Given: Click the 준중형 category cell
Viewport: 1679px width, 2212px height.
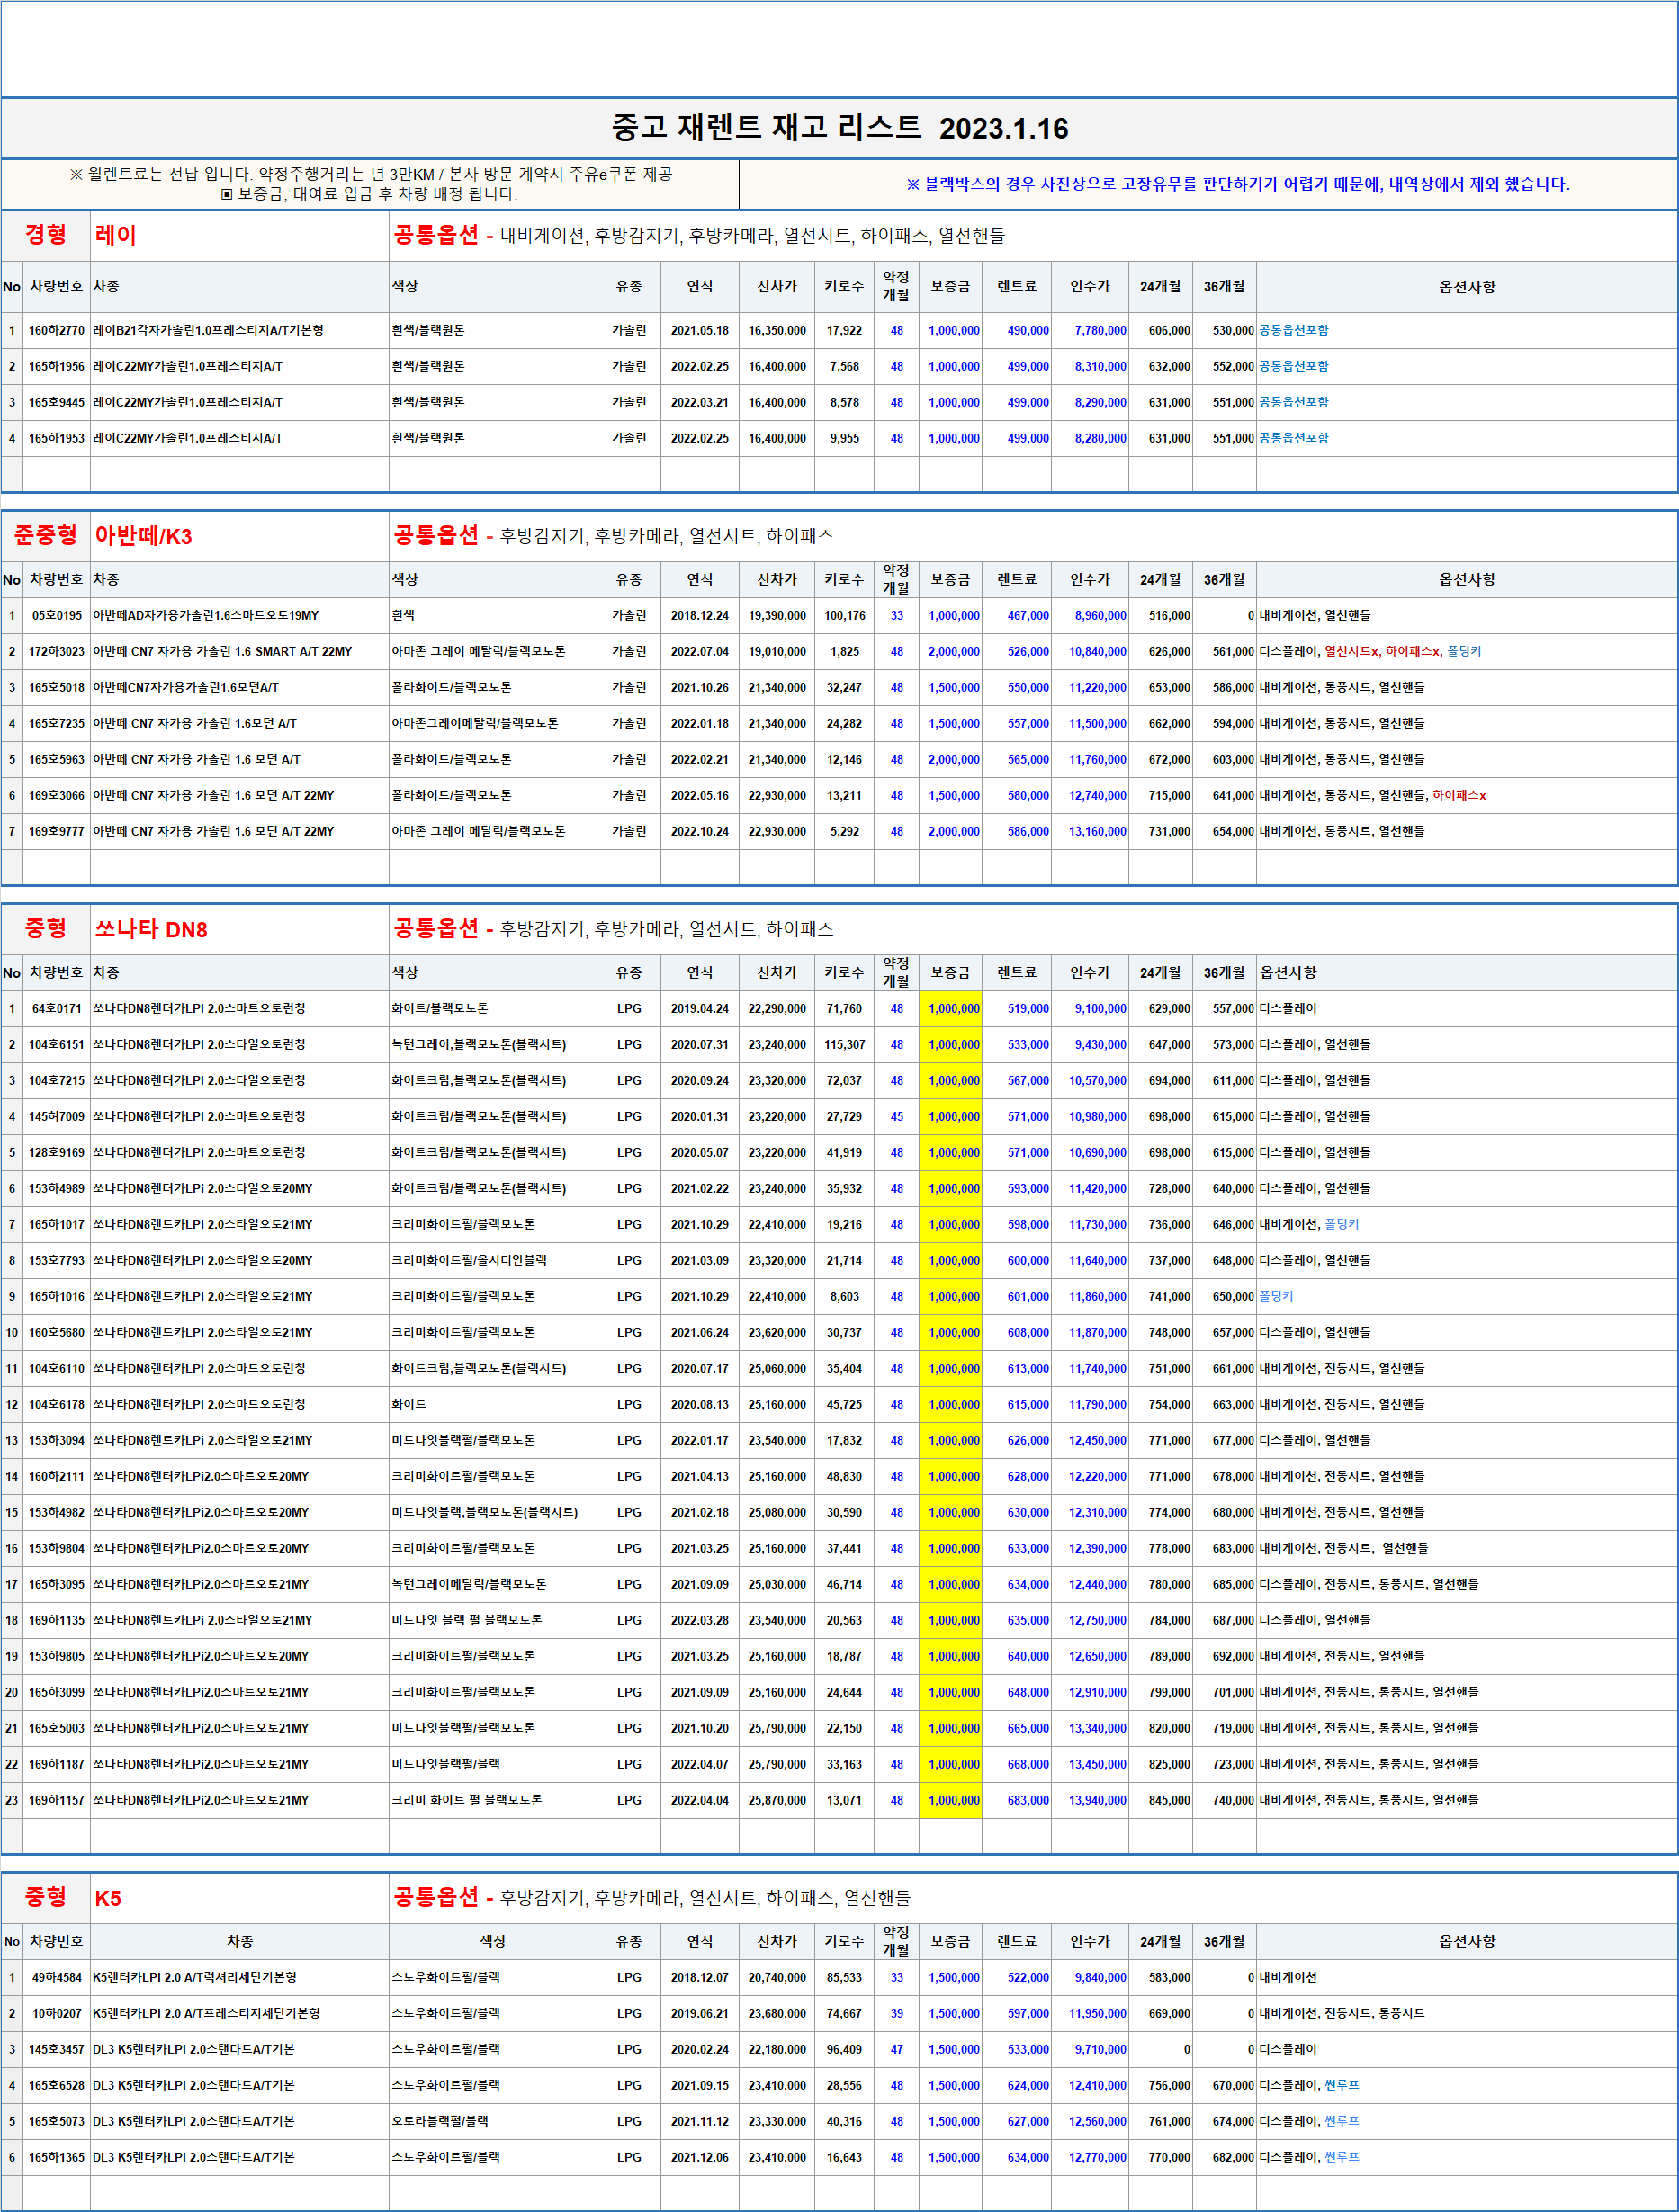Looking at the screenshot, I should pos(46,536).
